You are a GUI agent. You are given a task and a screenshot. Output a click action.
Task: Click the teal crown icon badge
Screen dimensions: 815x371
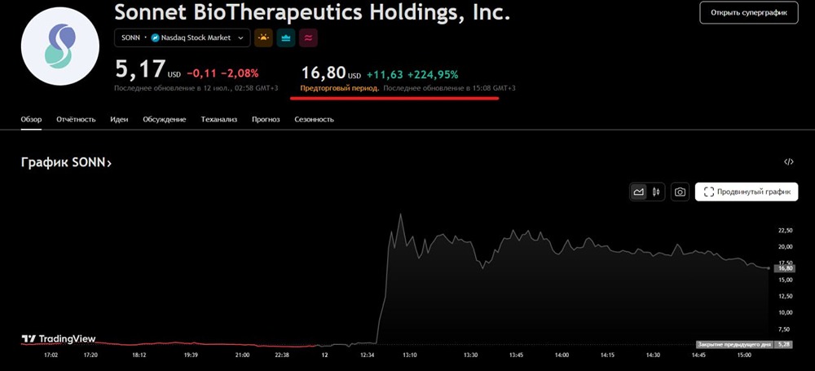click(286, 38)
